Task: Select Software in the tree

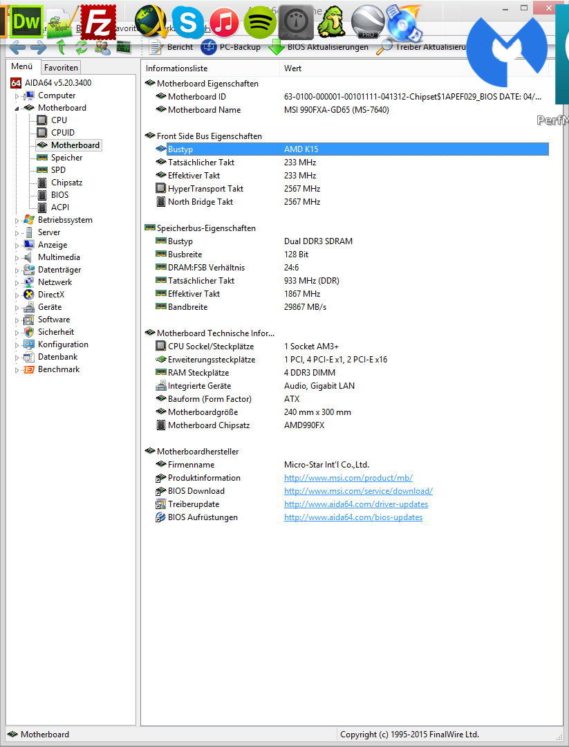Action: coord(54,320)
